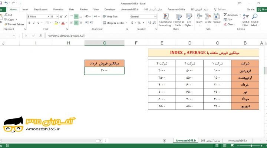This screenshot has width=267, height=148.
Task: Switch to the Data tab
Action: click(x=72, y=10)
